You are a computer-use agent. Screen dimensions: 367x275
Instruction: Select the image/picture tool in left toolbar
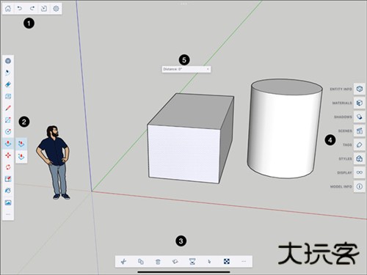8,202
